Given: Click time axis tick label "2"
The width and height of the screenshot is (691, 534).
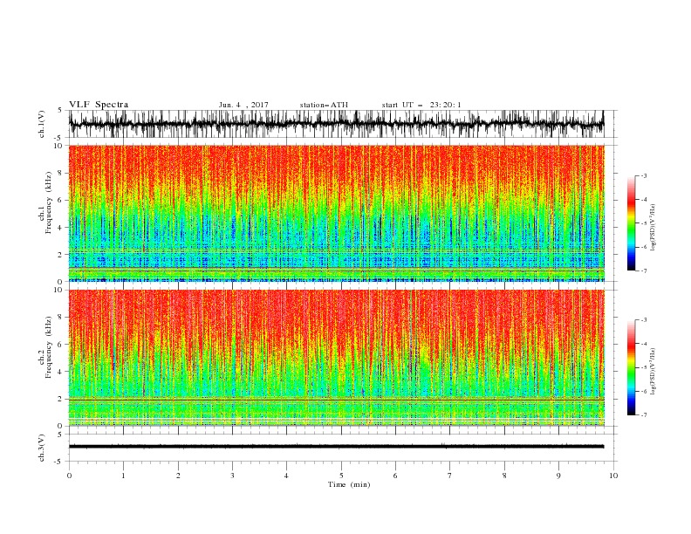Looking at the screenshot, I should (178, 476).
